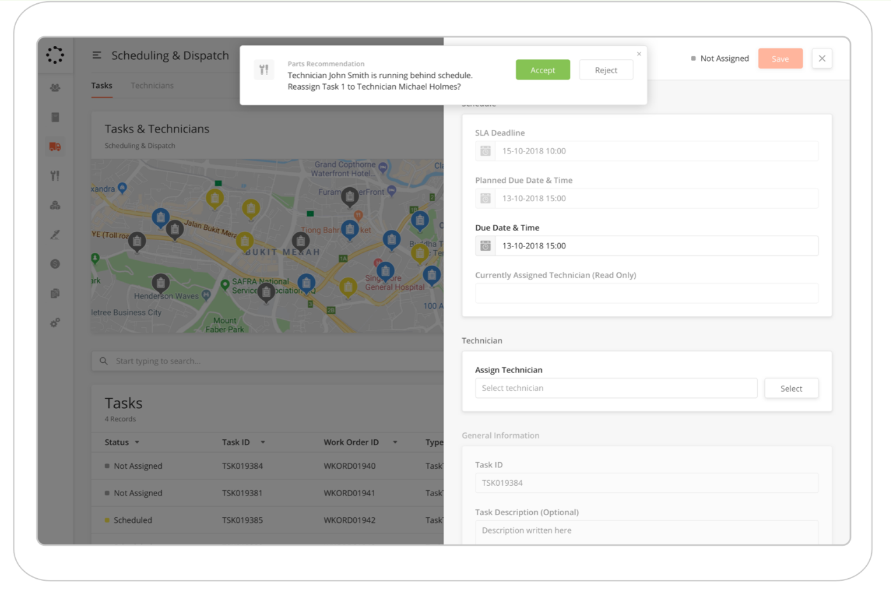891x596 pixels.
Task: Open calendar icon for Due Date & Time
Action: [486, 246]
